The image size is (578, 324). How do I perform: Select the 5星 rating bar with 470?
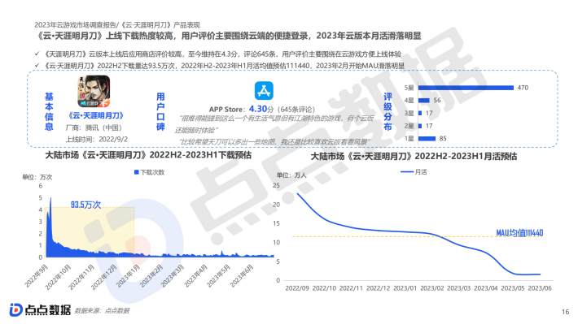466,88
